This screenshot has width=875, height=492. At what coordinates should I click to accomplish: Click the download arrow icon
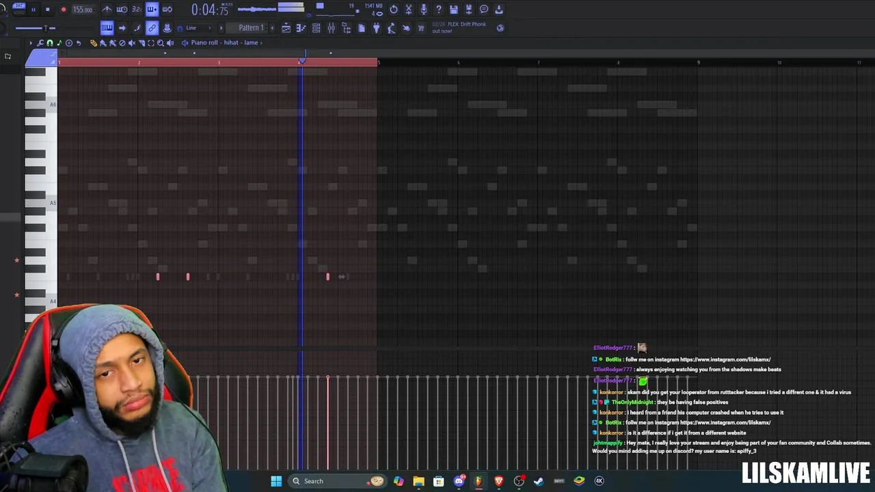499,9
